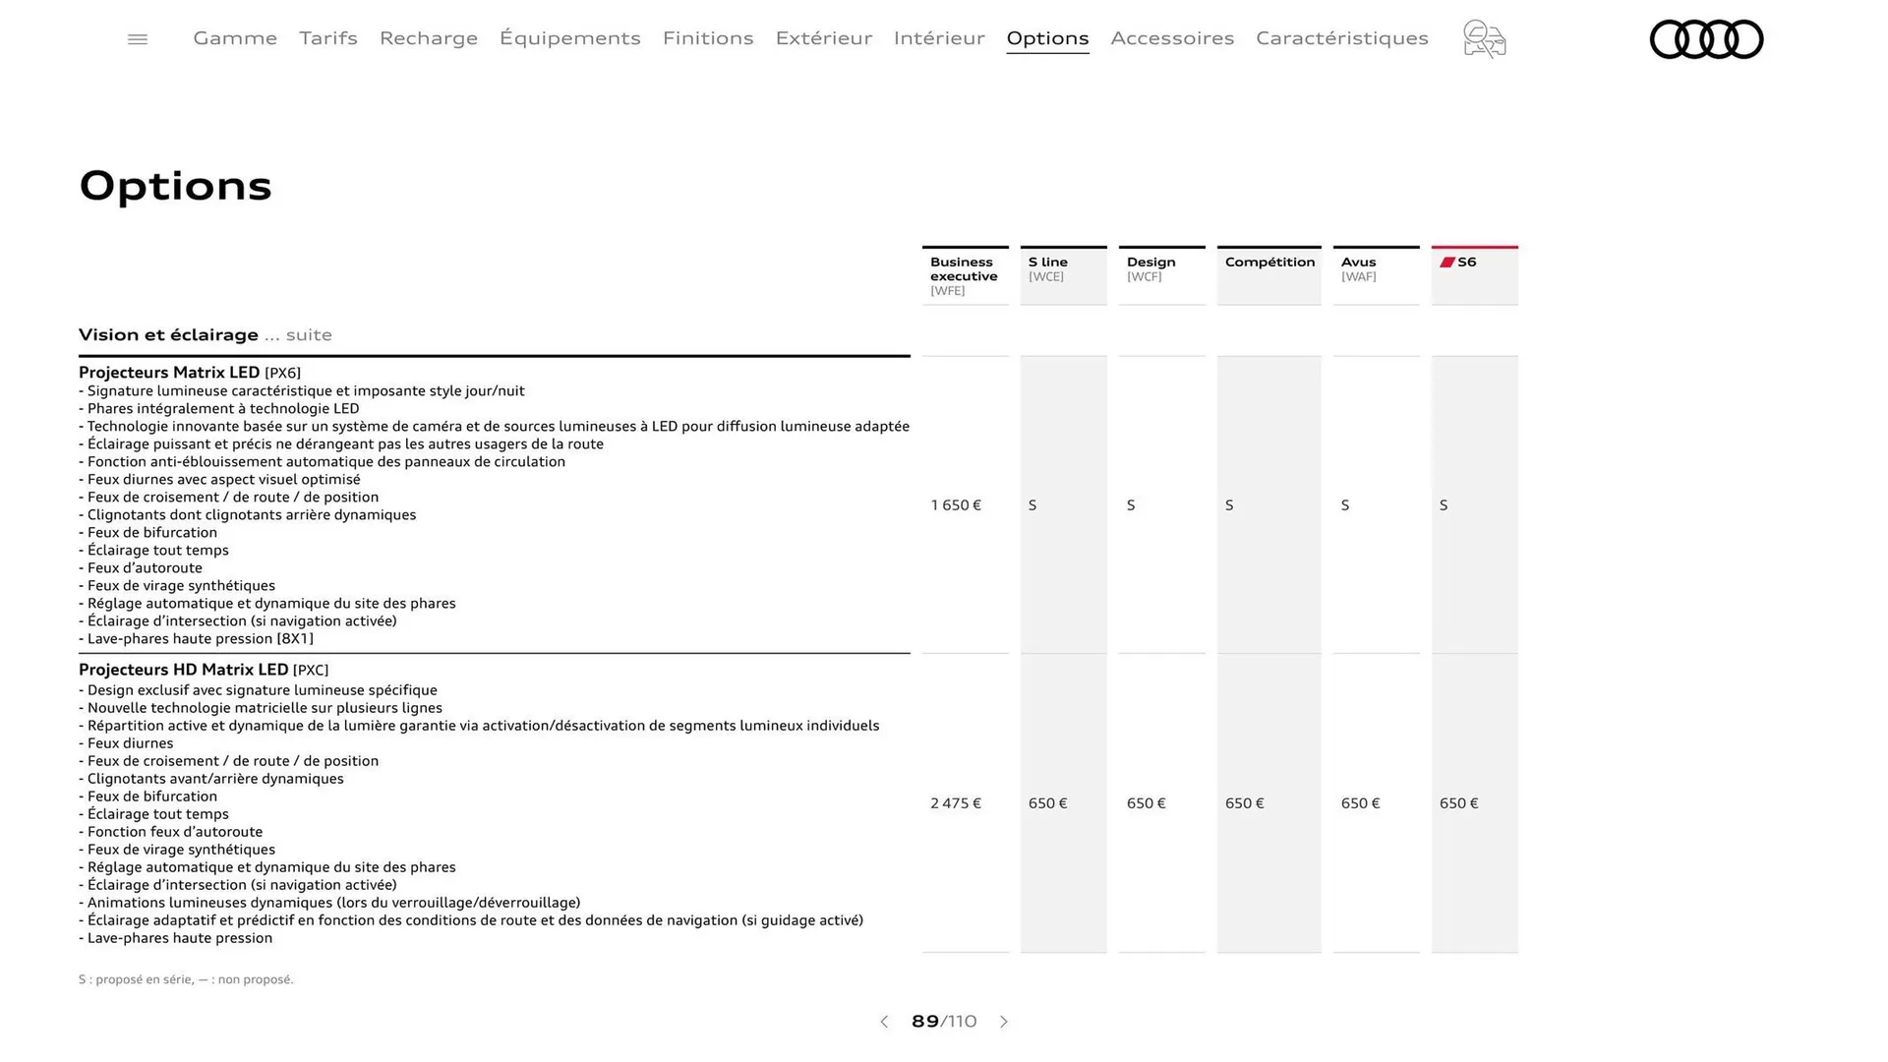Select the Compétition trim column header
Screen dimensions: 1888x1062
[1268, 263]
